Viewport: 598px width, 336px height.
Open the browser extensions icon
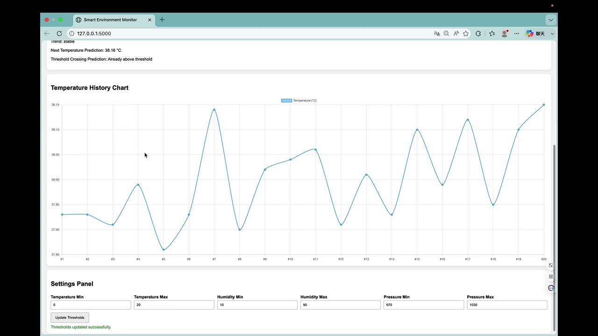click(x=478, y=34)
